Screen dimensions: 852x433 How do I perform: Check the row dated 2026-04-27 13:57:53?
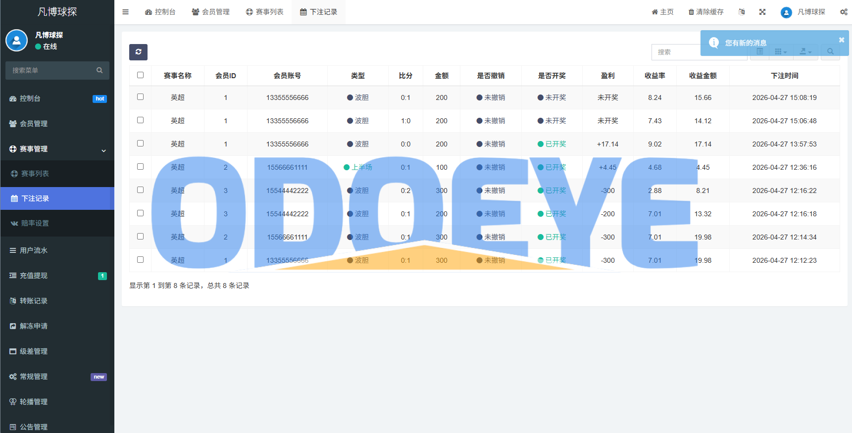(140, 144)
